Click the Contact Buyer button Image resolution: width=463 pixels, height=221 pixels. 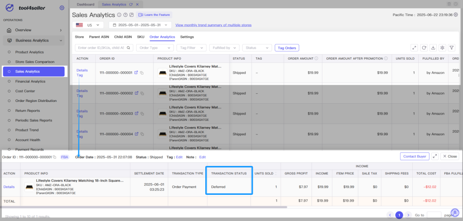coord(415,157)
